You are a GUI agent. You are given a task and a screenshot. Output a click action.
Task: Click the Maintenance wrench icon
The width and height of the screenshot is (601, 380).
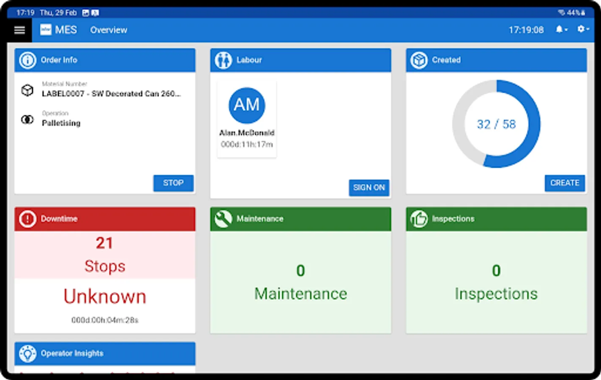click(x=223, y=219)
